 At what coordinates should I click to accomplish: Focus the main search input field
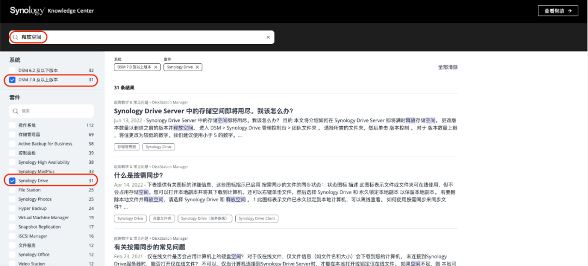click(142, 37)
